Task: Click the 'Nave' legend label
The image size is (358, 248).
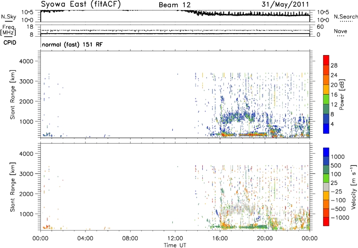Action: click(x=341, y=31)
